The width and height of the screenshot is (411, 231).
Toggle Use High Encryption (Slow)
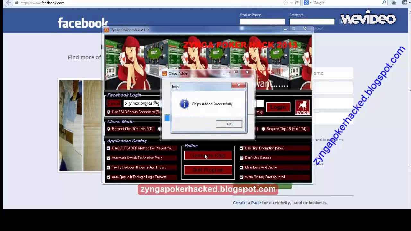pyautogui.click(x=241, y=148)
